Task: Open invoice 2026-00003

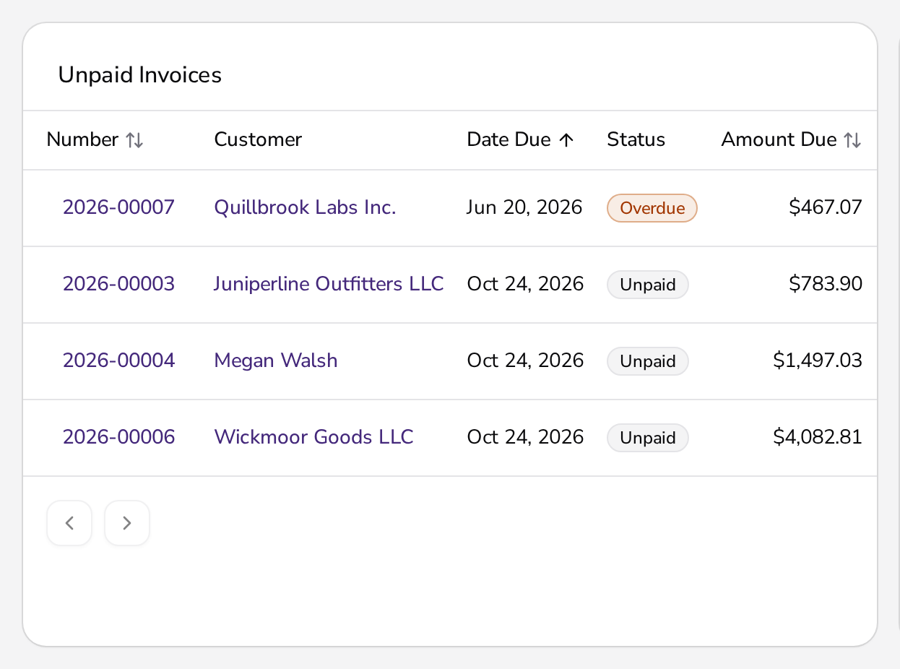Action: pos(118,285)
